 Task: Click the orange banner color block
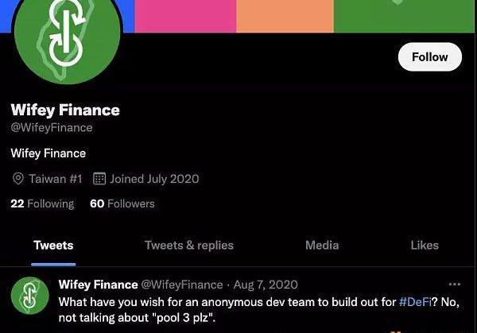click(x=284, y=15)
